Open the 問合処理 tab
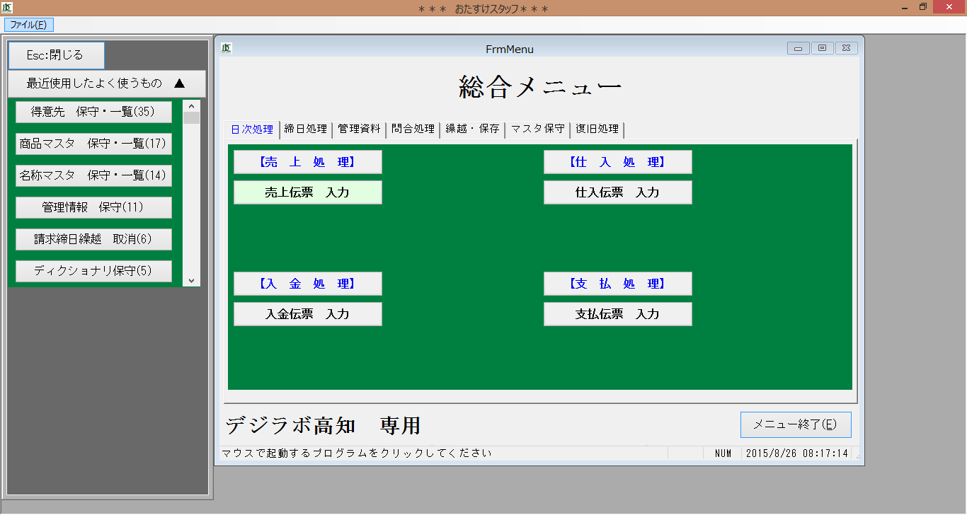The width and height of the screenshot is (967, 515). [x=413, y=129]
